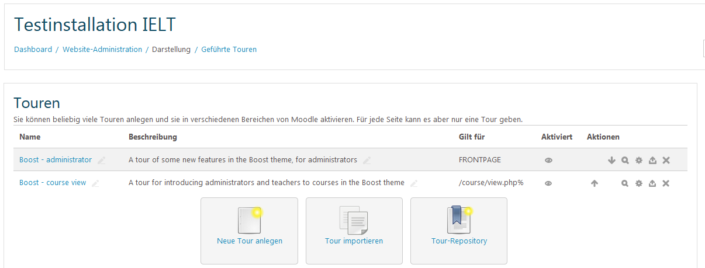Delete the Boost - administrator tour
Screen dimensions: 705x268
click(666, 161)
